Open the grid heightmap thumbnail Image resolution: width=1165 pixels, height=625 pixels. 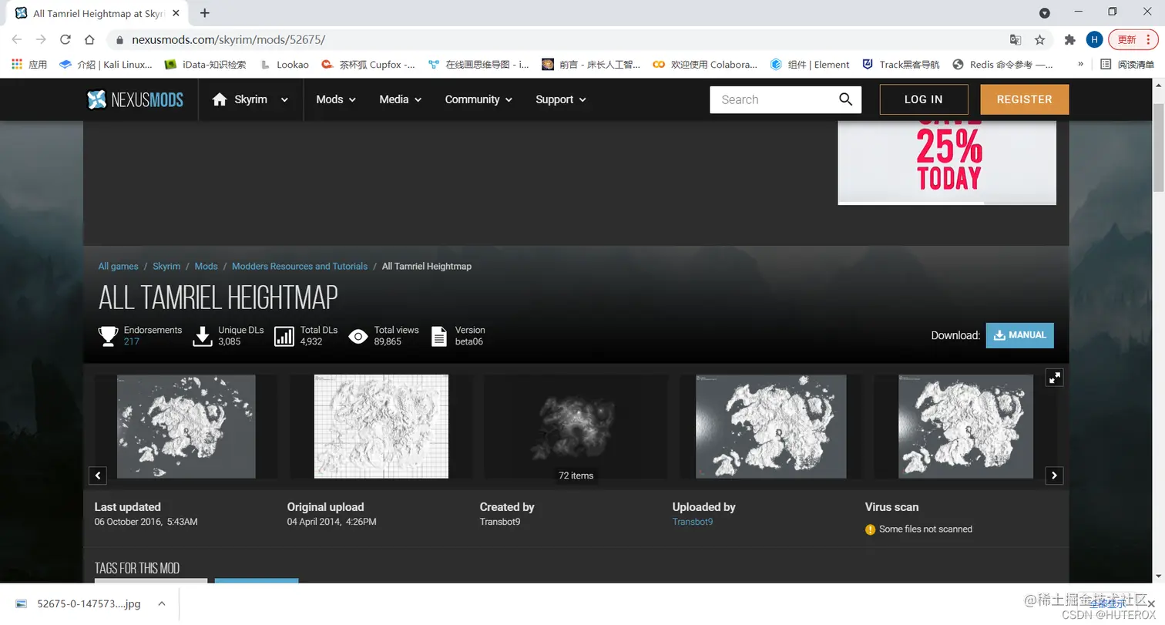381,426
